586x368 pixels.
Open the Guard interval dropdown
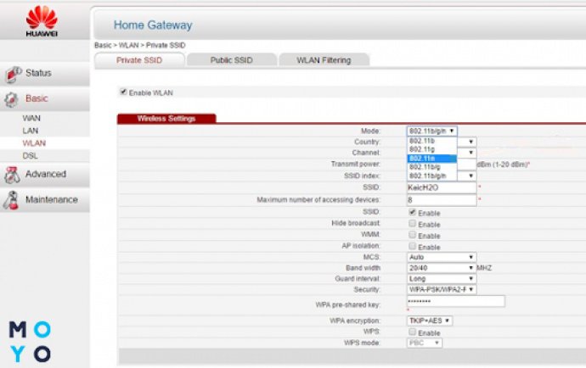click(x=442, y=279)
